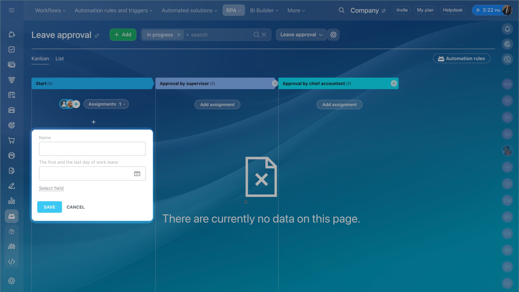Open settings gear next to Leave approval

pyautogui.click(x=333, y=35)
